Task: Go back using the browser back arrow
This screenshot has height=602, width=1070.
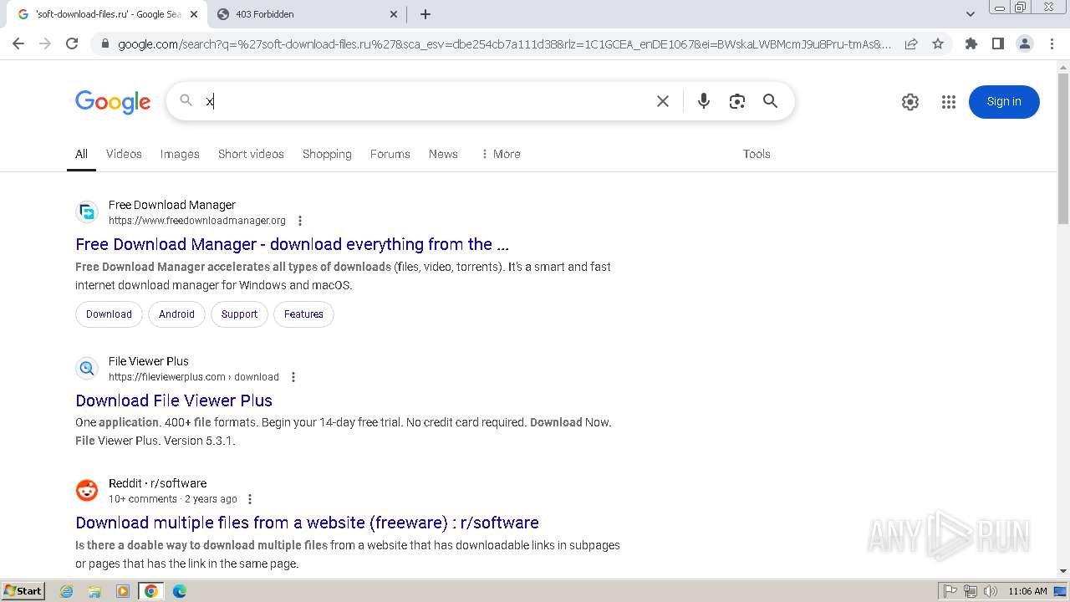Action: [x=18, y=43]
